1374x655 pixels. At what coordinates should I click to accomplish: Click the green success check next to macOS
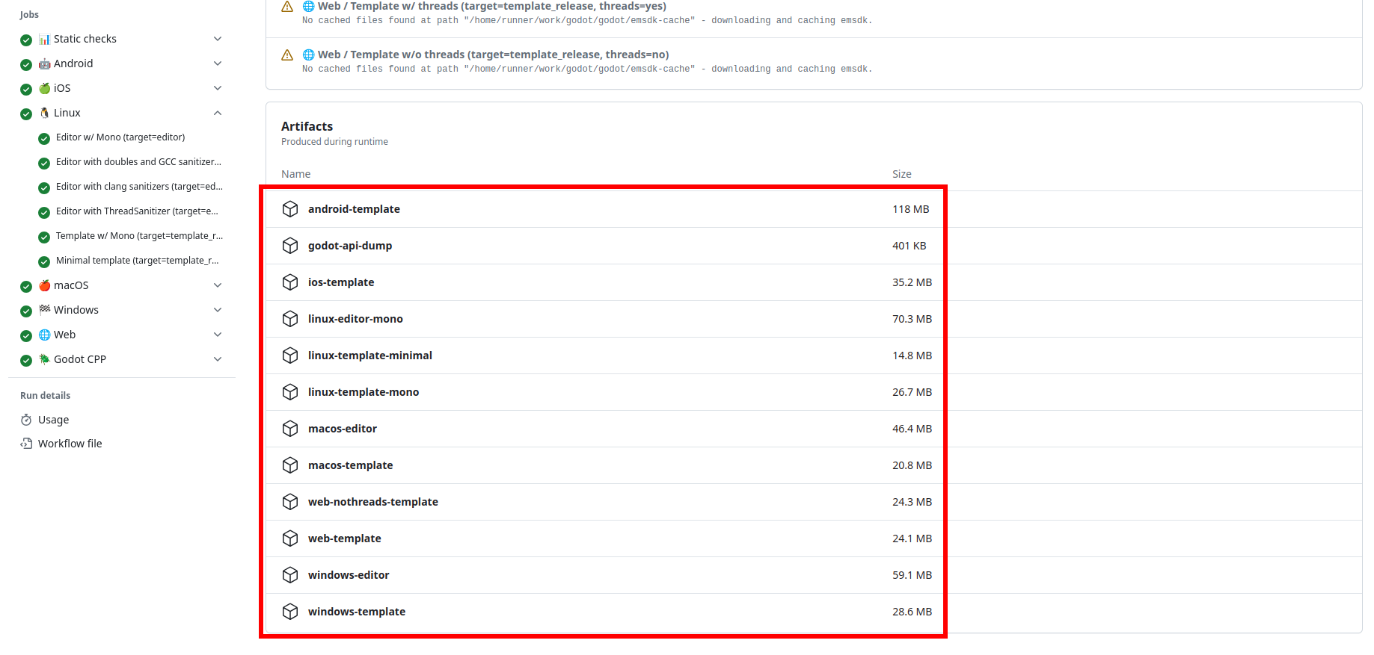(x=26, y=286)
